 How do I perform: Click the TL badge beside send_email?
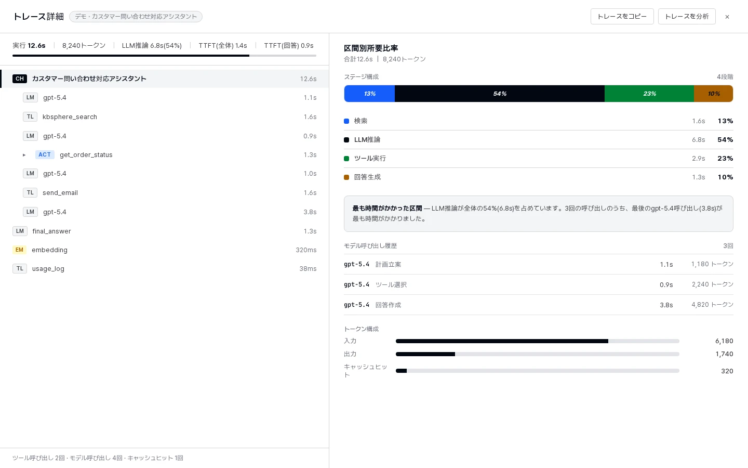pos(30,193)
